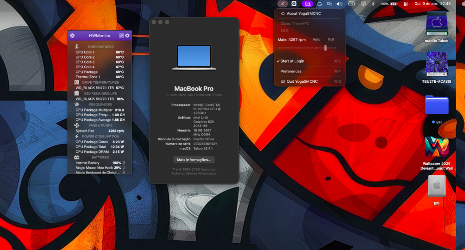The width and height of the screenshot is (465, 250).
Task: Click the Batteries section icon
Action: [77, 157]
